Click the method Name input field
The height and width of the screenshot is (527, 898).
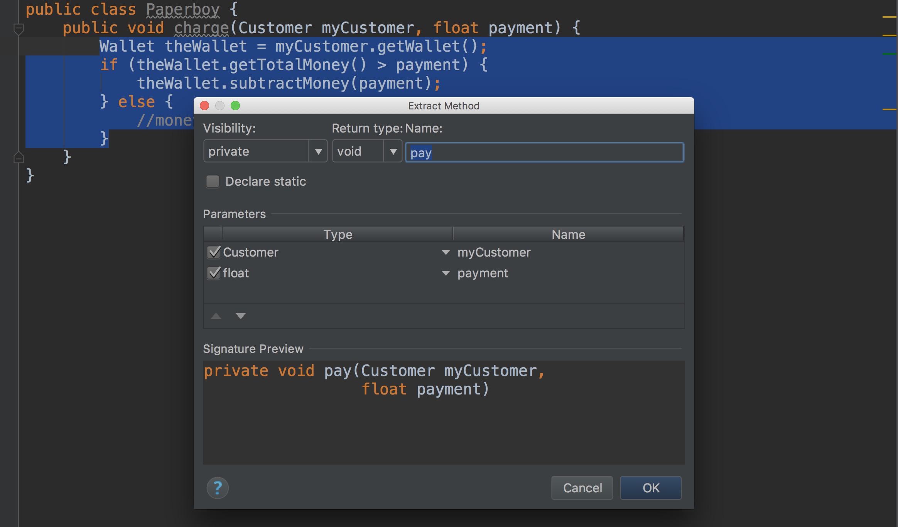544,153
